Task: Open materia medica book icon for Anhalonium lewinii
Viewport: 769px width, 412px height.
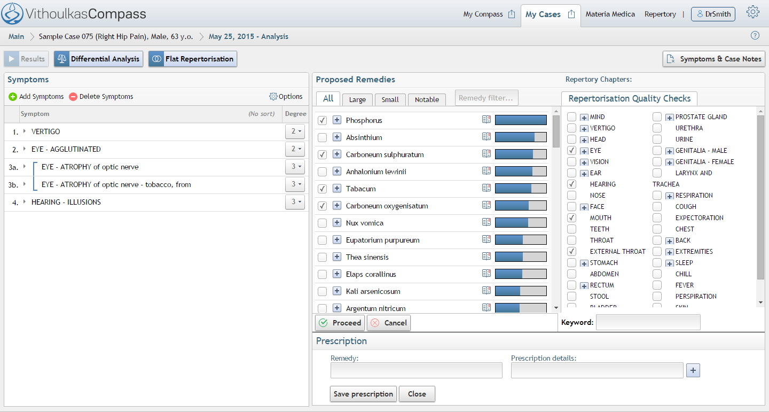Action: (x=486, y=171)
